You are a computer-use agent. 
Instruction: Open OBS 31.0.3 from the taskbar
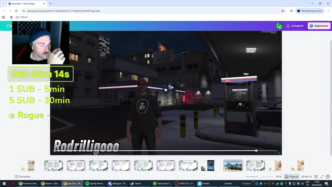pos(185,184)
